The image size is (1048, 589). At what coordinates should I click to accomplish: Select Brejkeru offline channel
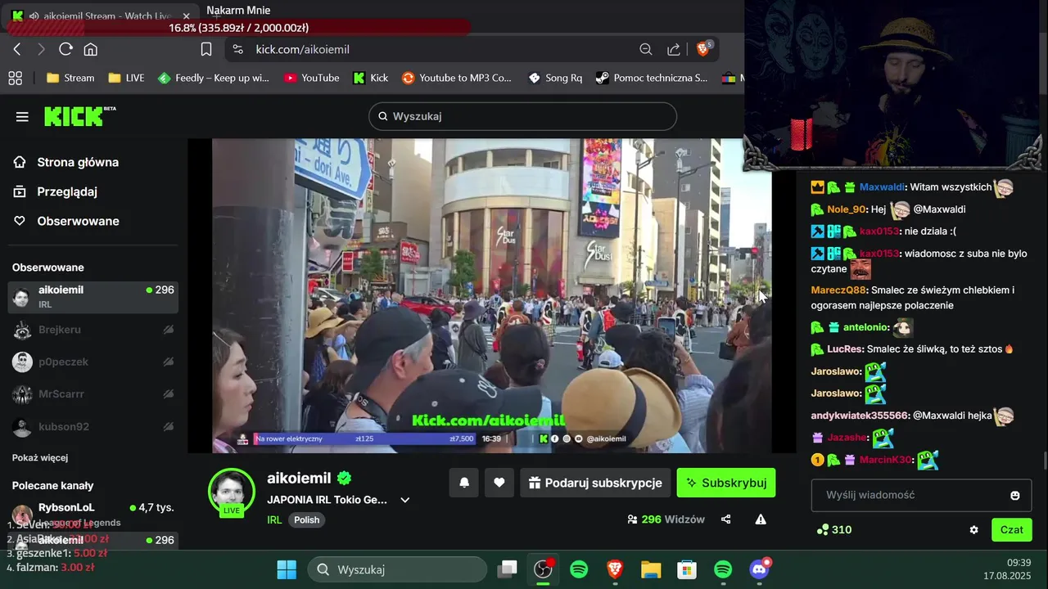[x=93, y=330]
